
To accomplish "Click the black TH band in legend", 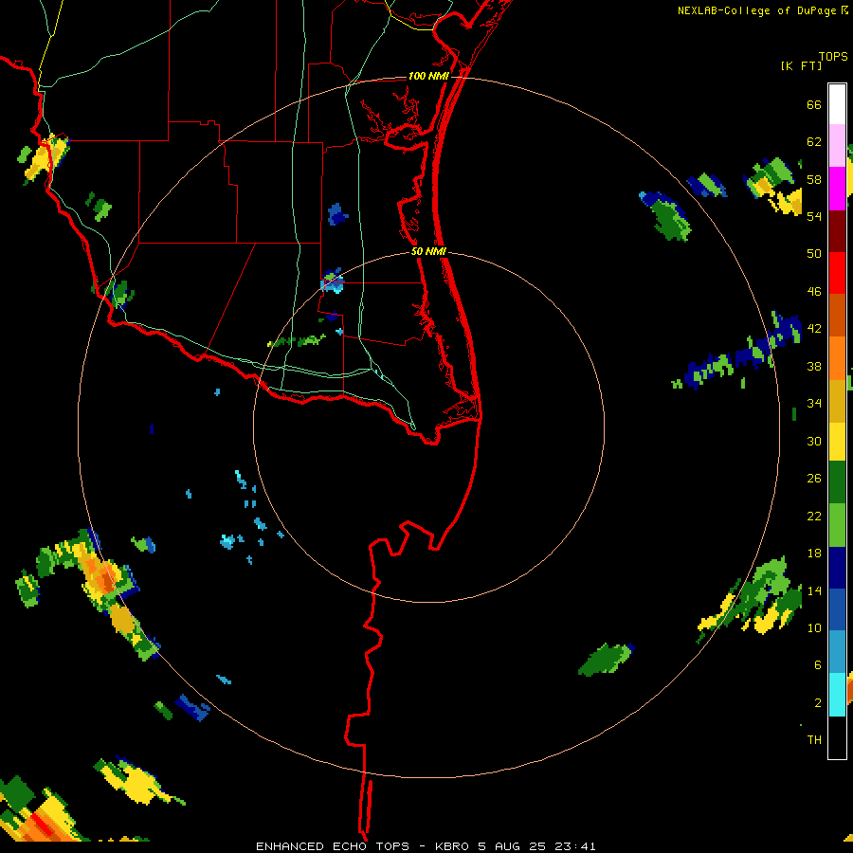I will click(x=837, y=737).
